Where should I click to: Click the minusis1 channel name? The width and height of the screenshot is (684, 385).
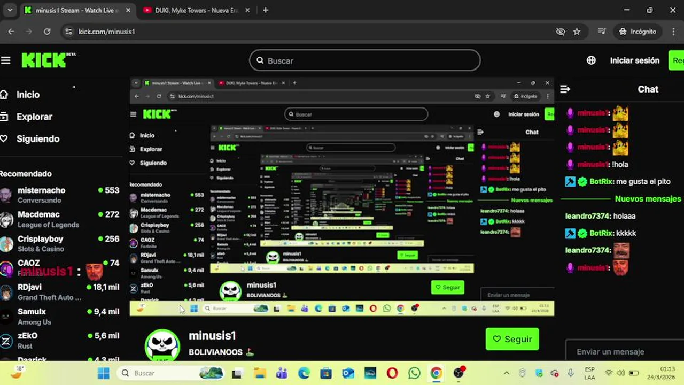(x=212, y=335)
